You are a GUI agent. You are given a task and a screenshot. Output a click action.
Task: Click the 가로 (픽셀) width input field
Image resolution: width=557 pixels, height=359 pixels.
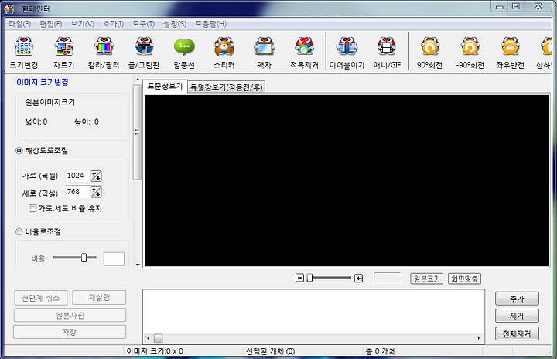point(77,176)
